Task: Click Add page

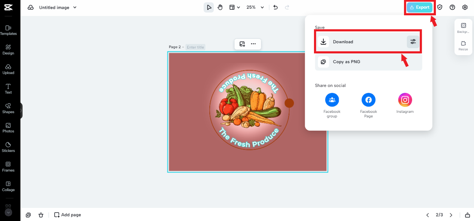Action: [68, 215]
